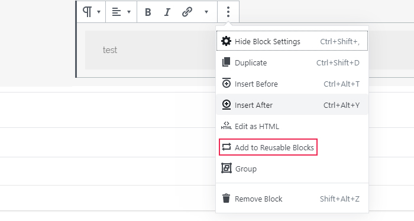Click the Ctrl+Shift+, shortcut label
The width and height of the screenshot is (414, 221).
point(340,41)
